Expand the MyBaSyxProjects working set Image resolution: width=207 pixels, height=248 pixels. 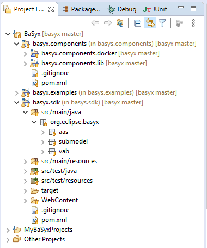coord(8,230)
